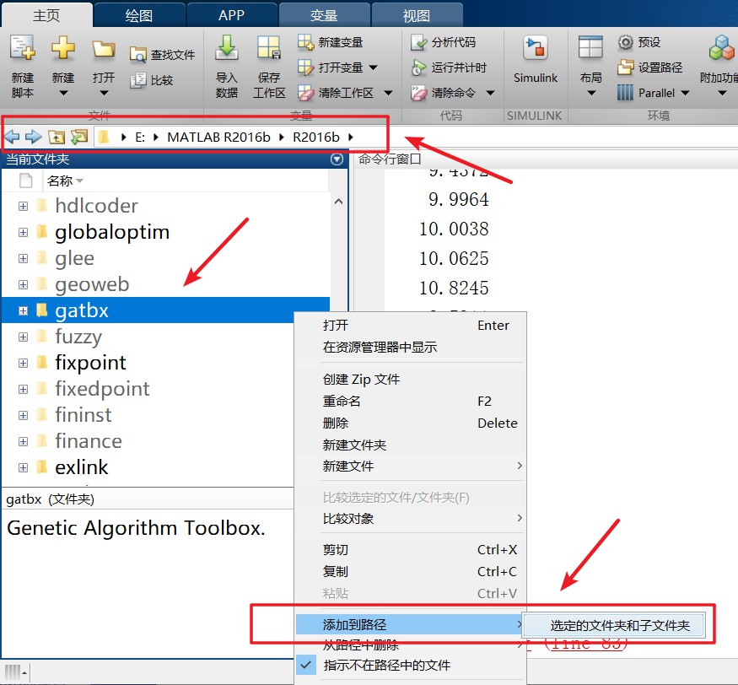
Task: Switch to the Home (主页) tab
Action: 46,15
